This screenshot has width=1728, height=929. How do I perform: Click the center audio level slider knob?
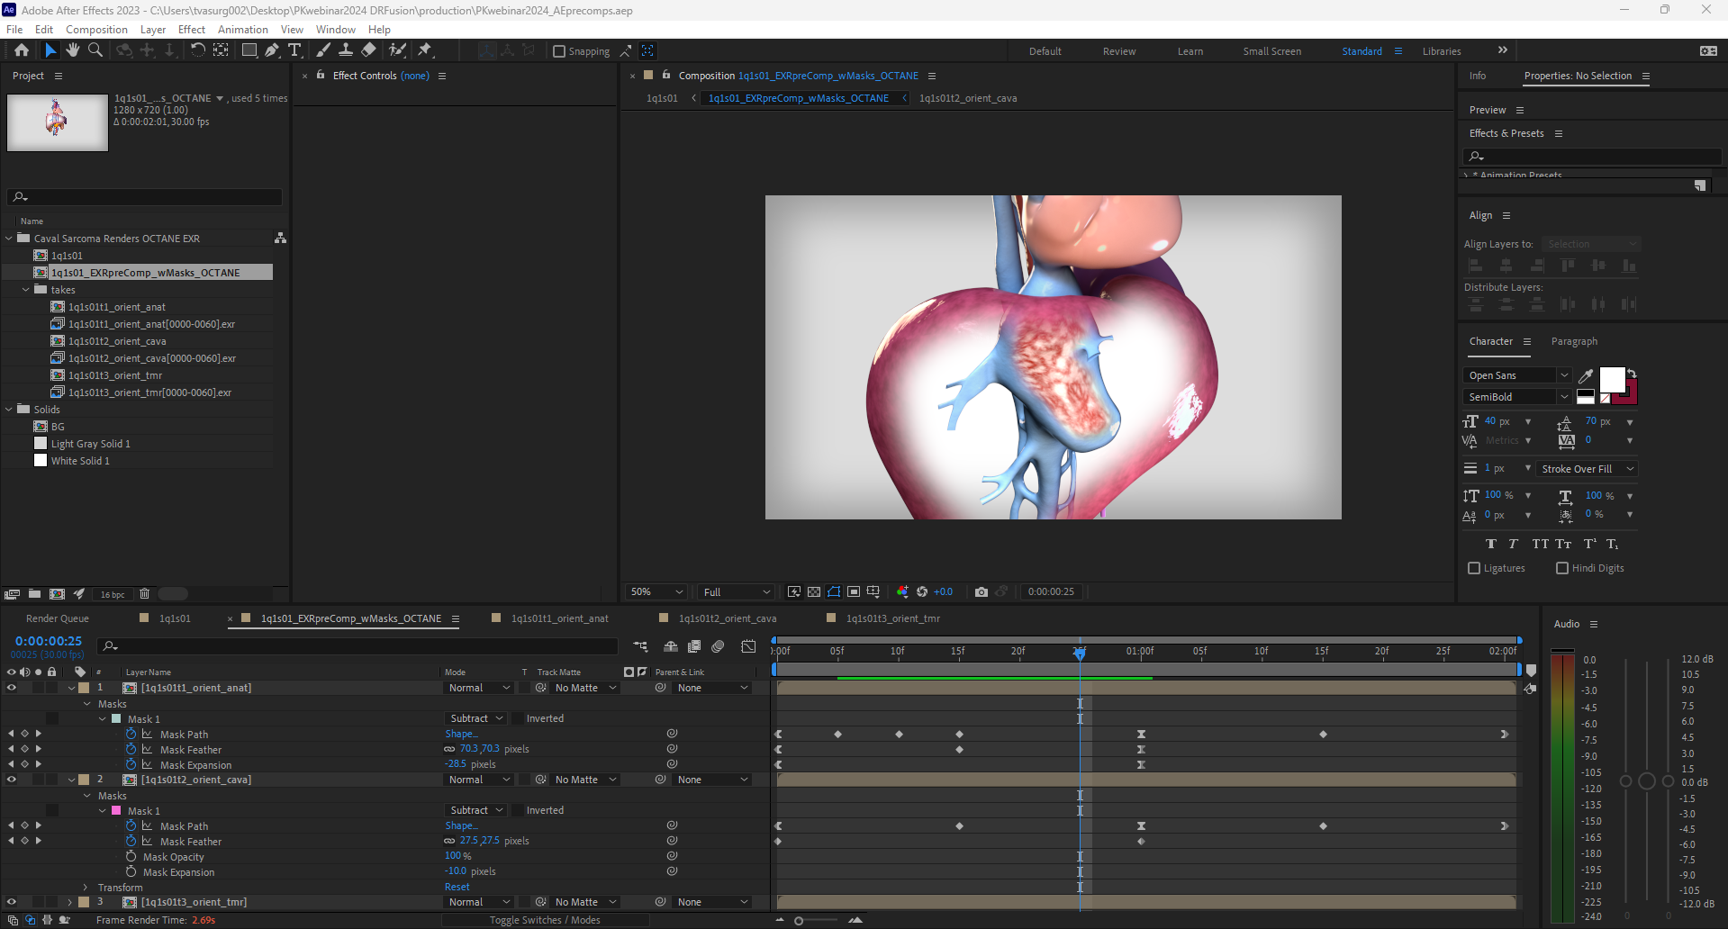pos(1647,781)
